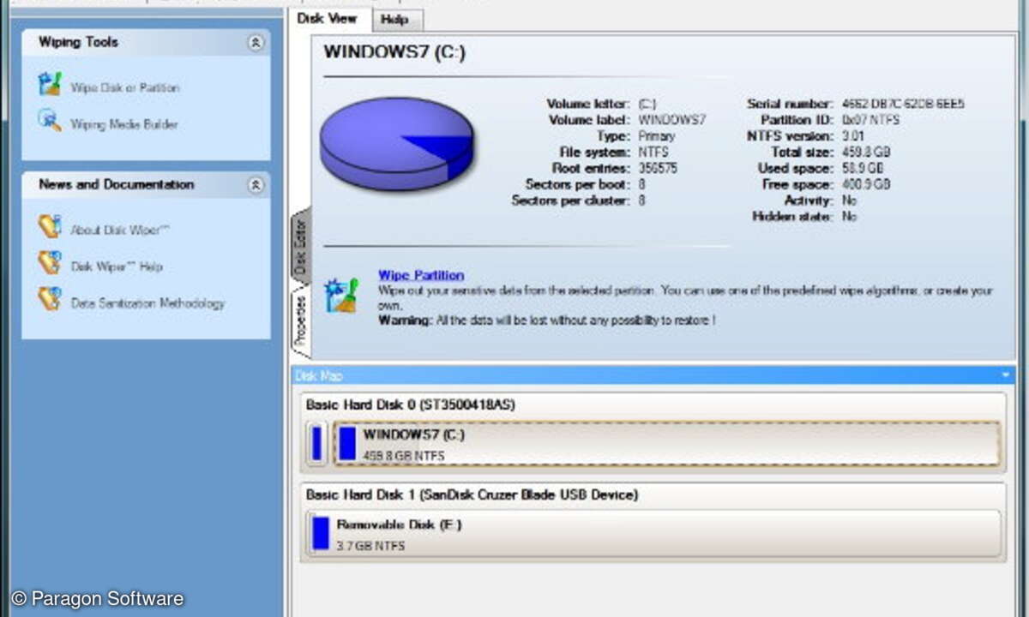Click the Wipe Partition broom icon
This screenshot has height=617, width=1029.
coord(341,295)
